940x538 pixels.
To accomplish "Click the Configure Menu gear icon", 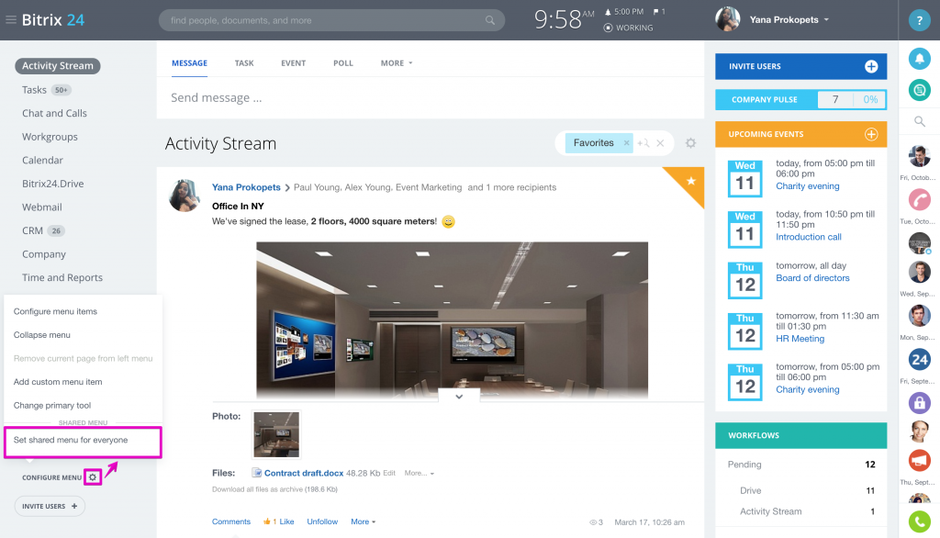I will [x=93, y=477].
